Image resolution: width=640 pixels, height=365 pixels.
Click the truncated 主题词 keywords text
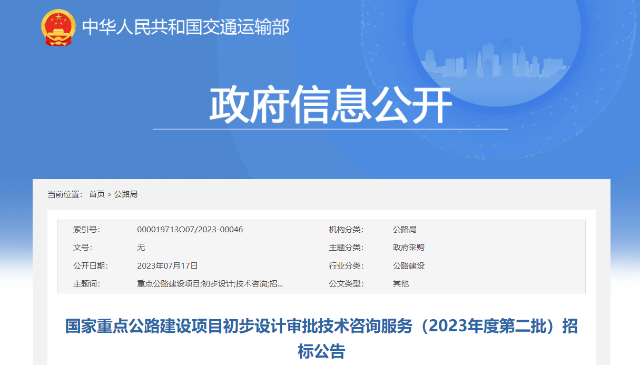210,284
